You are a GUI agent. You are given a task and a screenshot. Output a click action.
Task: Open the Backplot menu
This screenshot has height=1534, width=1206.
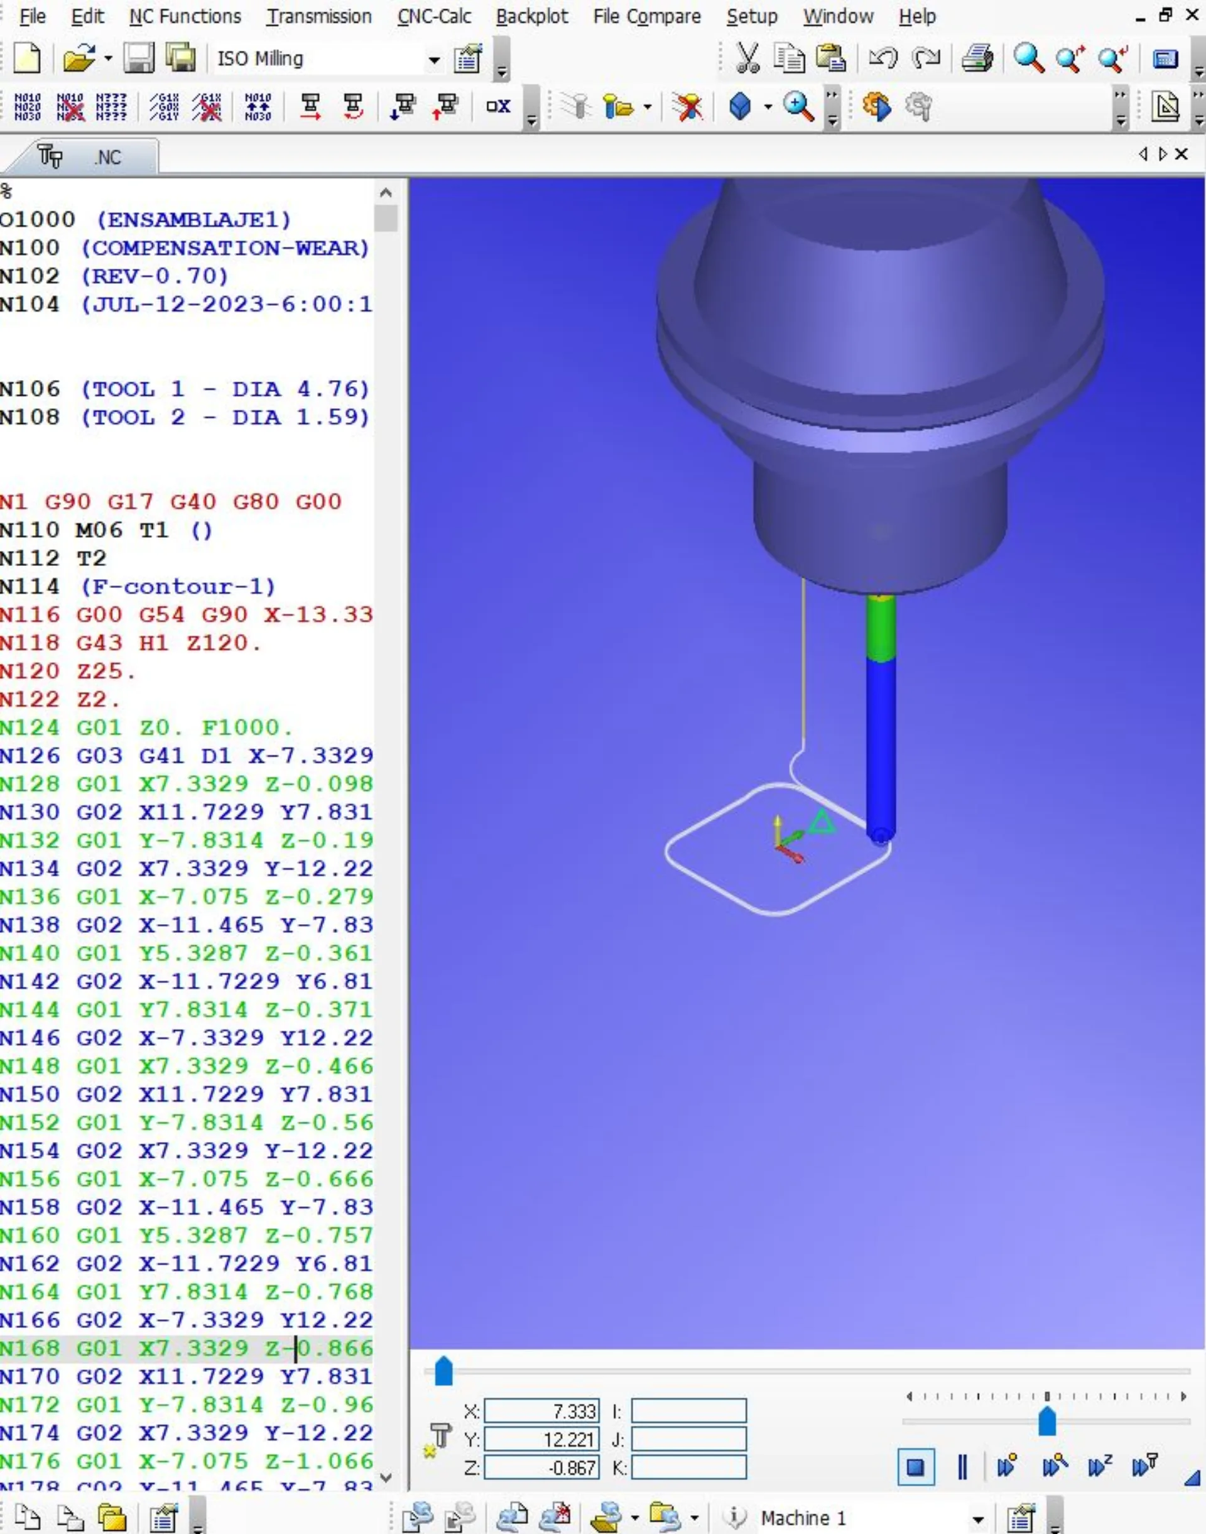533,16
